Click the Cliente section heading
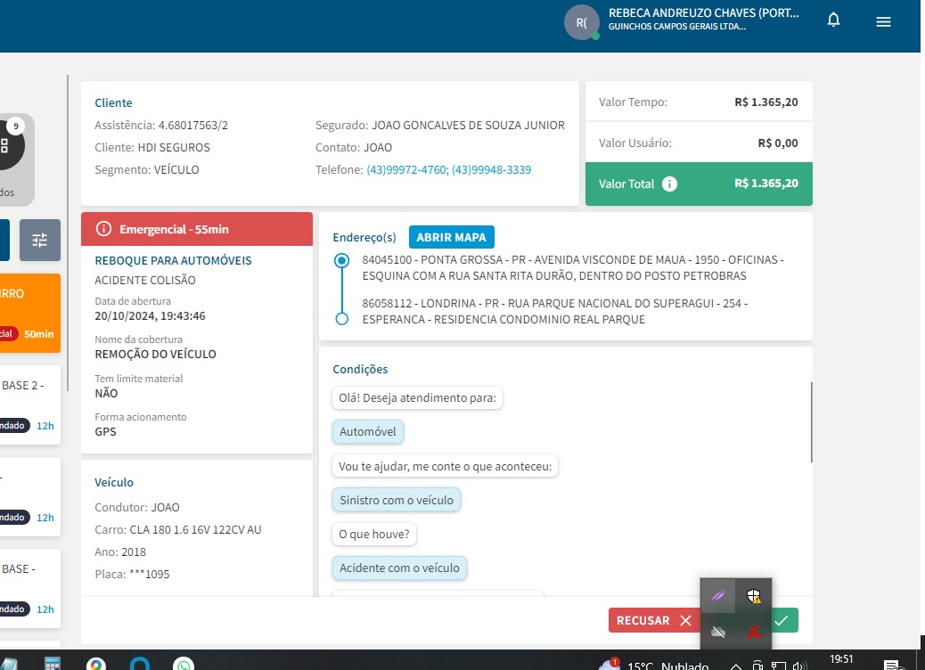The width and height of the screenshot is (925, 670). tap(113, 102)
